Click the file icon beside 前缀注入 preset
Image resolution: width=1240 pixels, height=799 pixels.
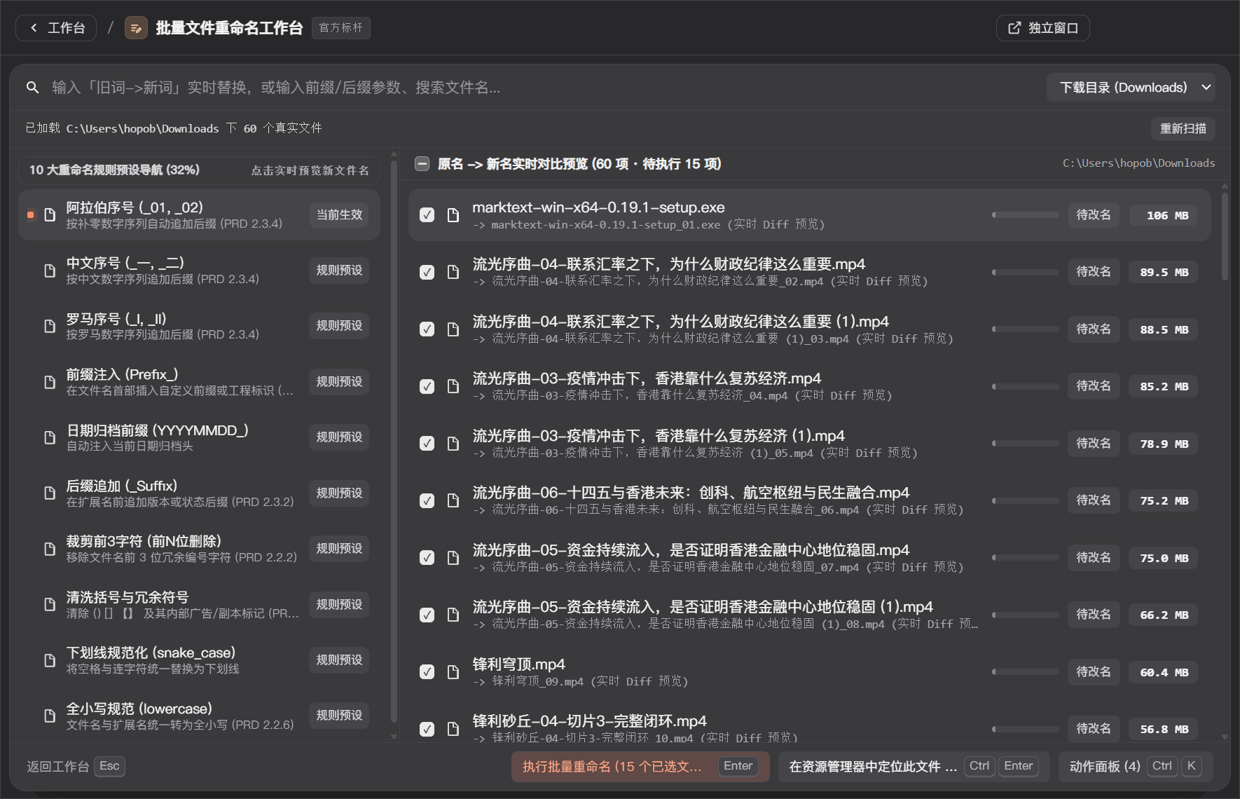50,382
